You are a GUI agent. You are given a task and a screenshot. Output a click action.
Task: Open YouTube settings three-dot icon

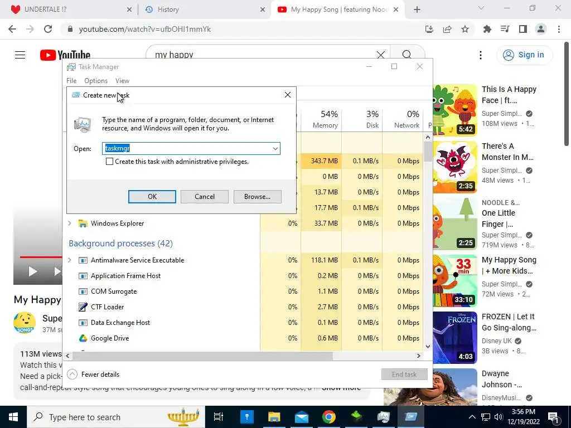click(x=480, y=55)
